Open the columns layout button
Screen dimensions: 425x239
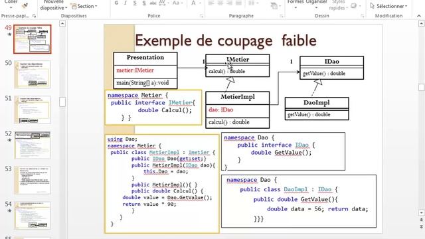click(x=252, y=3)
